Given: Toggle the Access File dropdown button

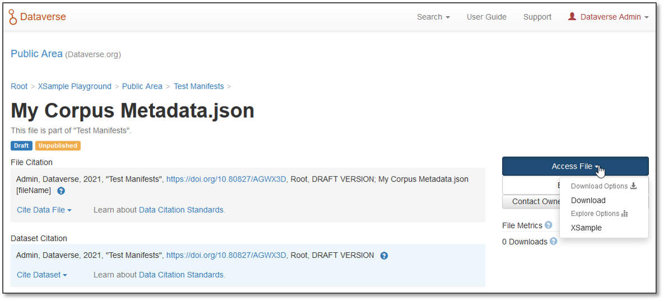Looking at the screenshot, I should [575, 166].
